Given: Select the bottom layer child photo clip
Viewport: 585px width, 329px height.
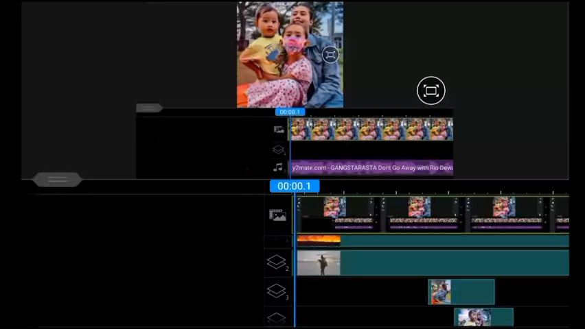Looking at the screenshot, I should (x=483, y=317).
